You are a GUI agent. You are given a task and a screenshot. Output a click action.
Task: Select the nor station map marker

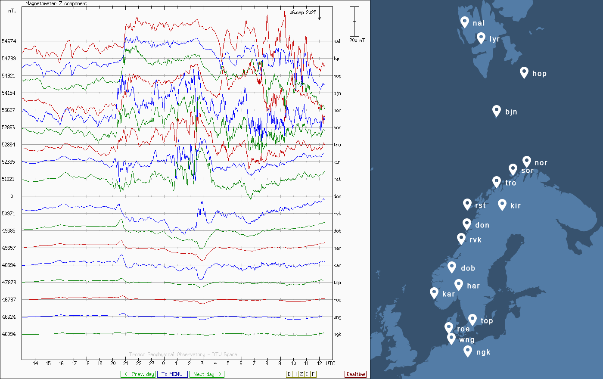coord(527,162)
